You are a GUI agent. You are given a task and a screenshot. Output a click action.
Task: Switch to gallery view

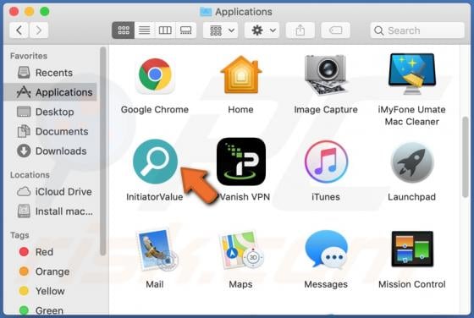point(185,30)
